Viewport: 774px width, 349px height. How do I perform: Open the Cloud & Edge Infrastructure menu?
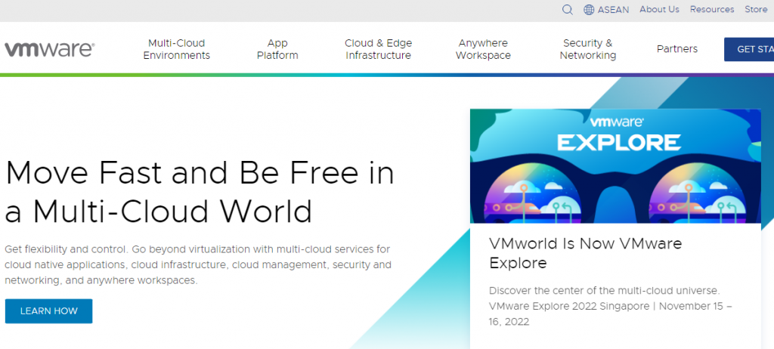[378, 49]
